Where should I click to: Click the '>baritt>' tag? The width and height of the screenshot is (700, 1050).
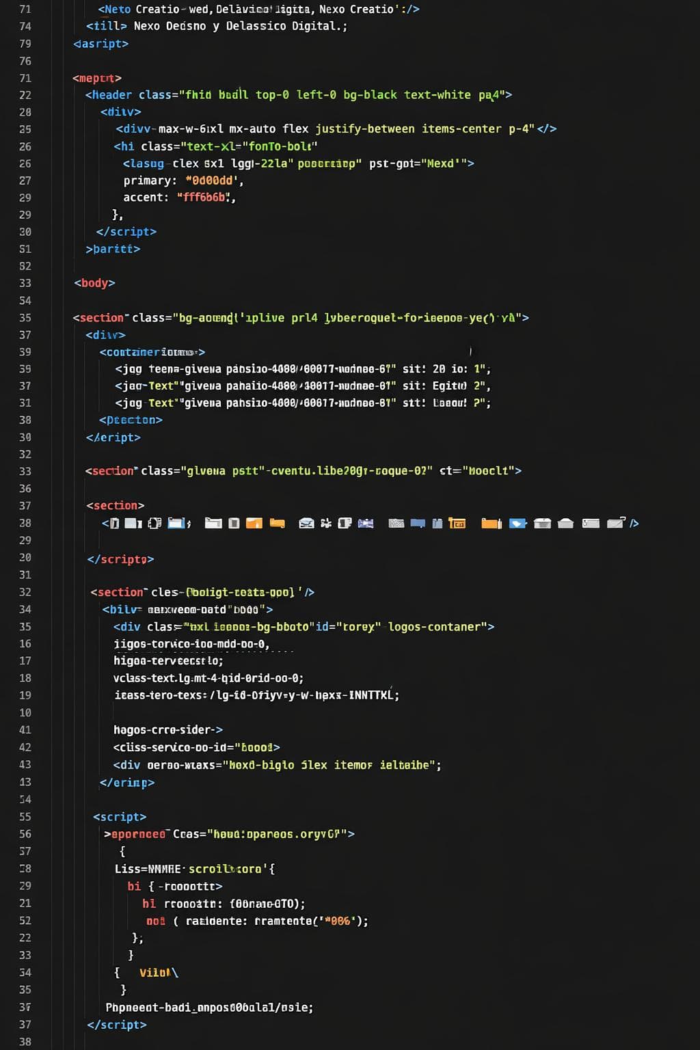113,249
